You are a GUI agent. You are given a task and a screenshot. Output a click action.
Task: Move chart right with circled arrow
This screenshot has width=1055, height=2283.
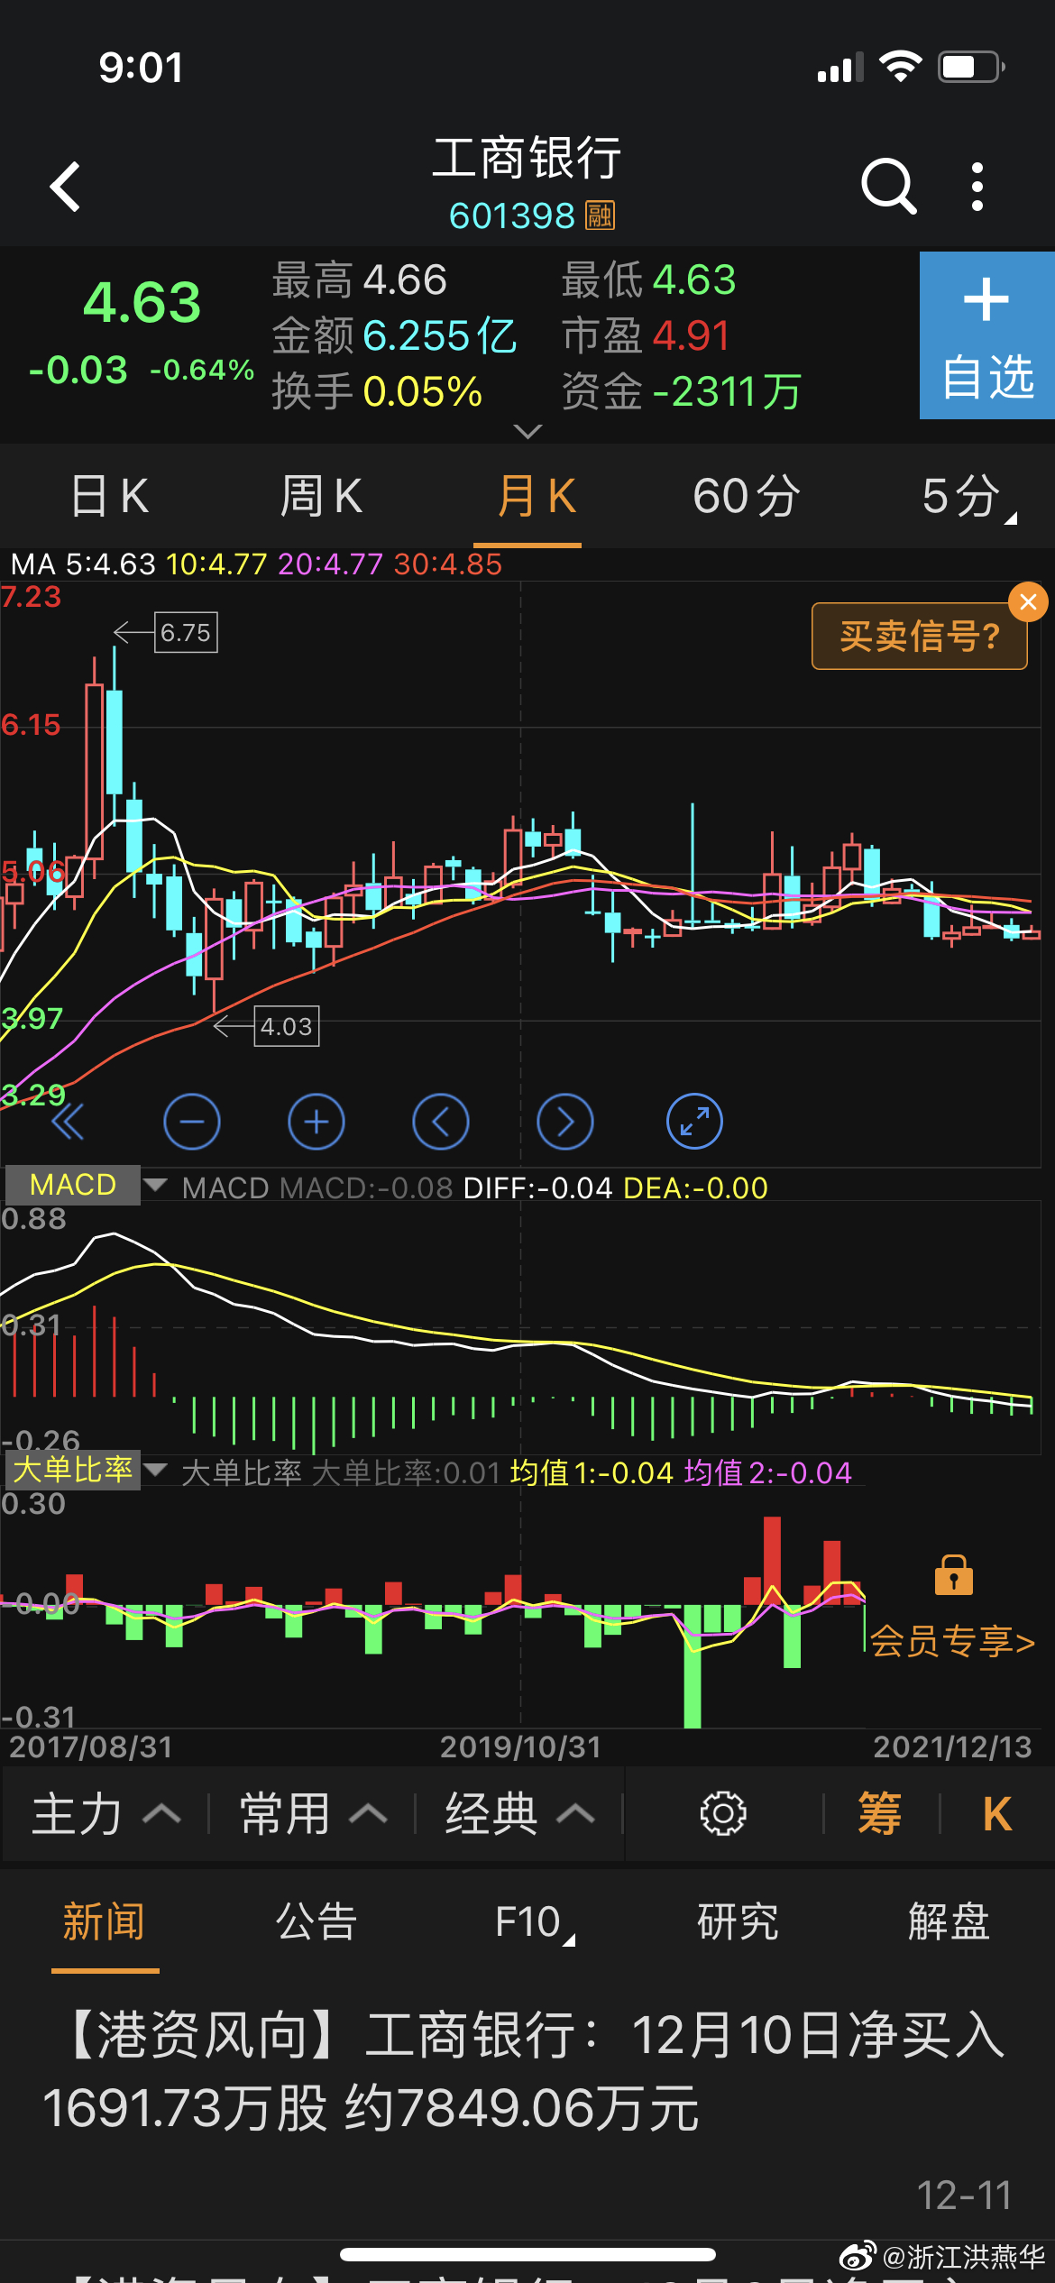point(565,1122)
